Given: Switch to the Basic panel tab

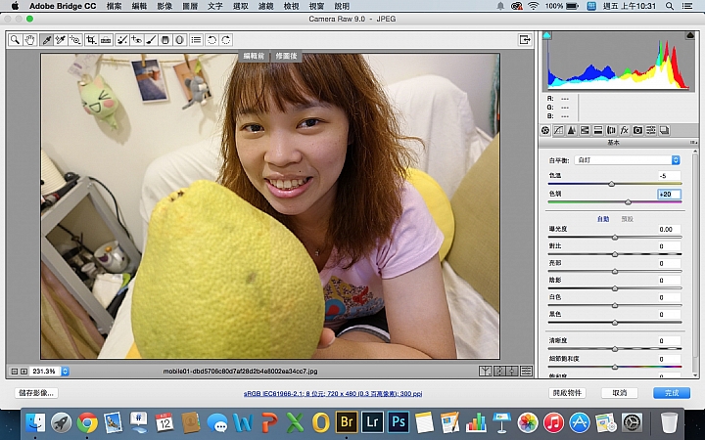Looking at the screenshot, I should point(545,130).
